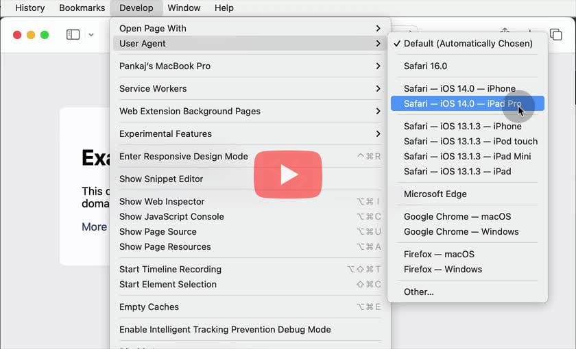Select Firefox macOS user agent
576x349 pixels.
pyautogui.click(x=467, y=254)
